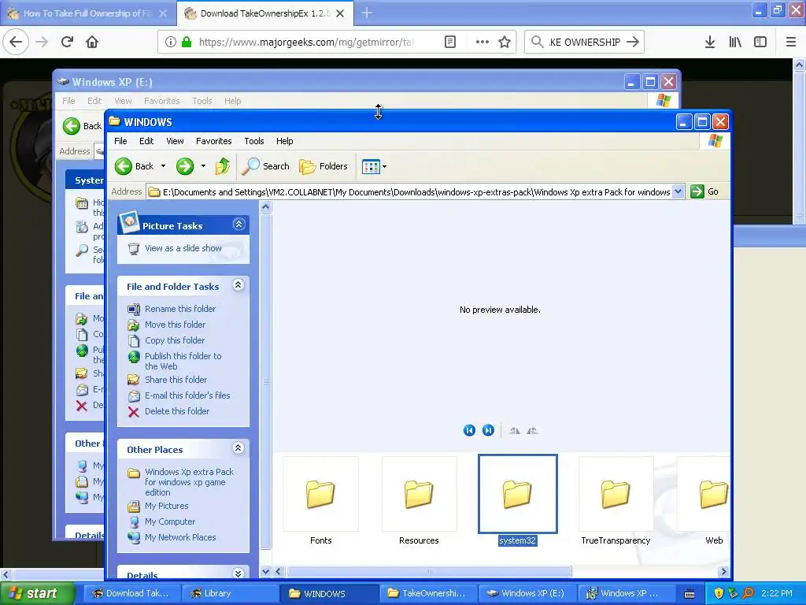Viewport: 806px width, 605px height.
Task: Click Firefox home icon
Action: [x=92, y=42]
